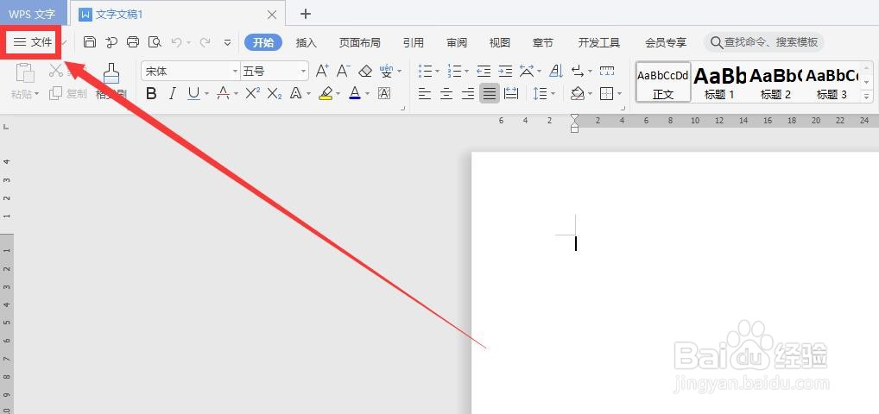Switch to the 开始 tab
Image resolution: width=879 pixels, height=414 pixels.
[263, 42]
